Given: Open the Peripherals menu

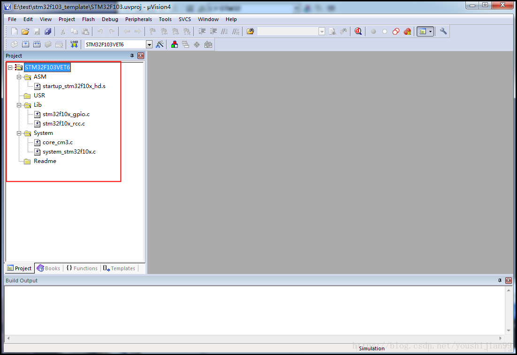Looking at the screenshot, I should pos(138,19).
